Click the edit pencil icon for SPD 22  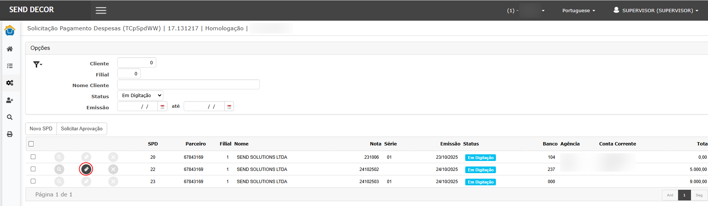pos(86,169)
